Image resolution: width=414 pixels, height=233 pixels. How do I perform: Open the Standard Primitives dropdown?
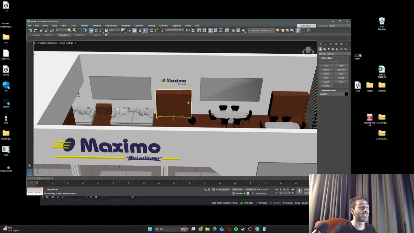(334, 54)
